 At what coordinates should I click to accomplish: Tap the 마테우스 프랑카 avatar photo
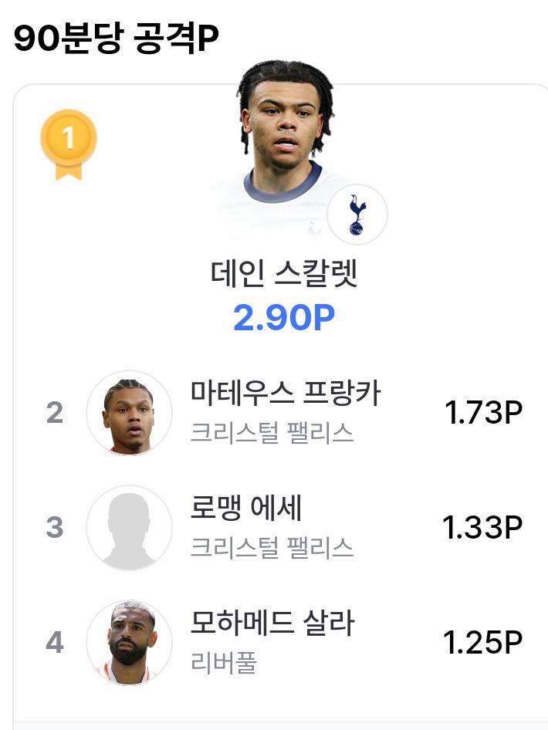pos(129,413)
